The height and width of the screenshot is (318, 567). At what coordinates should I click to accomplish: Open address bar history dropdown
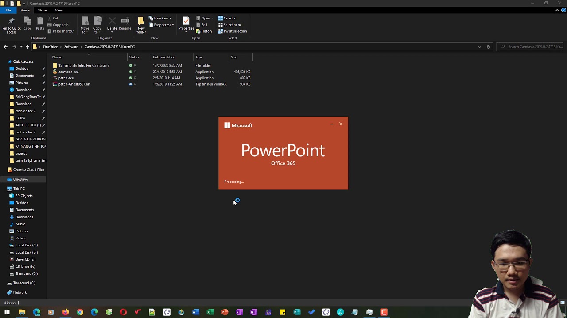coord(479,47)
